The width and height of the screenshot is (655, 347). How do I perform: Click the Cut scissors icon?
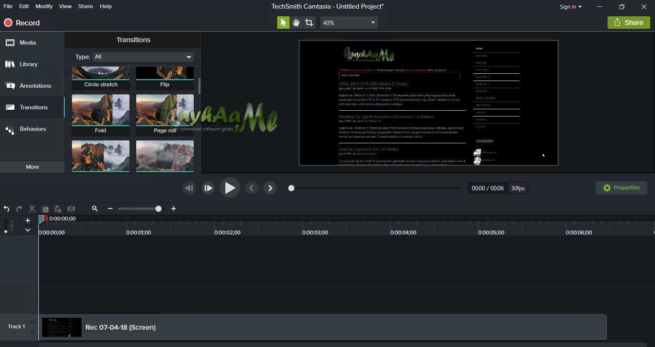(32, 208)
